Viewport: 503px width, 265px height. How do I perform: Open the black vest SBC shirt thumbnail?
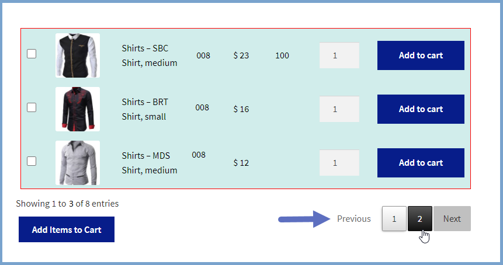(x=78, y=55)
